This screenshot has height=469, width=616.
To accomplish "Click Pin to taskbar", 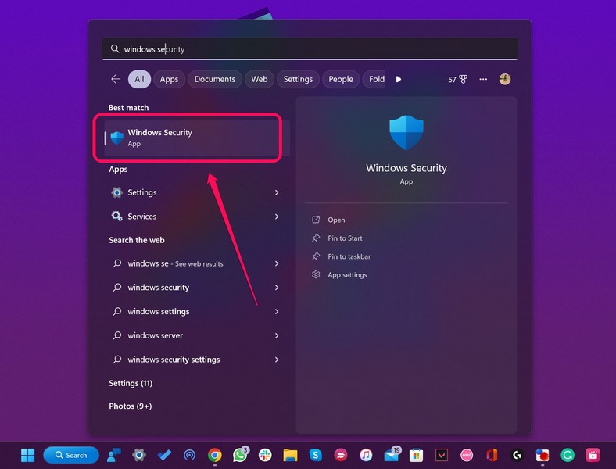I will (349, 256).
